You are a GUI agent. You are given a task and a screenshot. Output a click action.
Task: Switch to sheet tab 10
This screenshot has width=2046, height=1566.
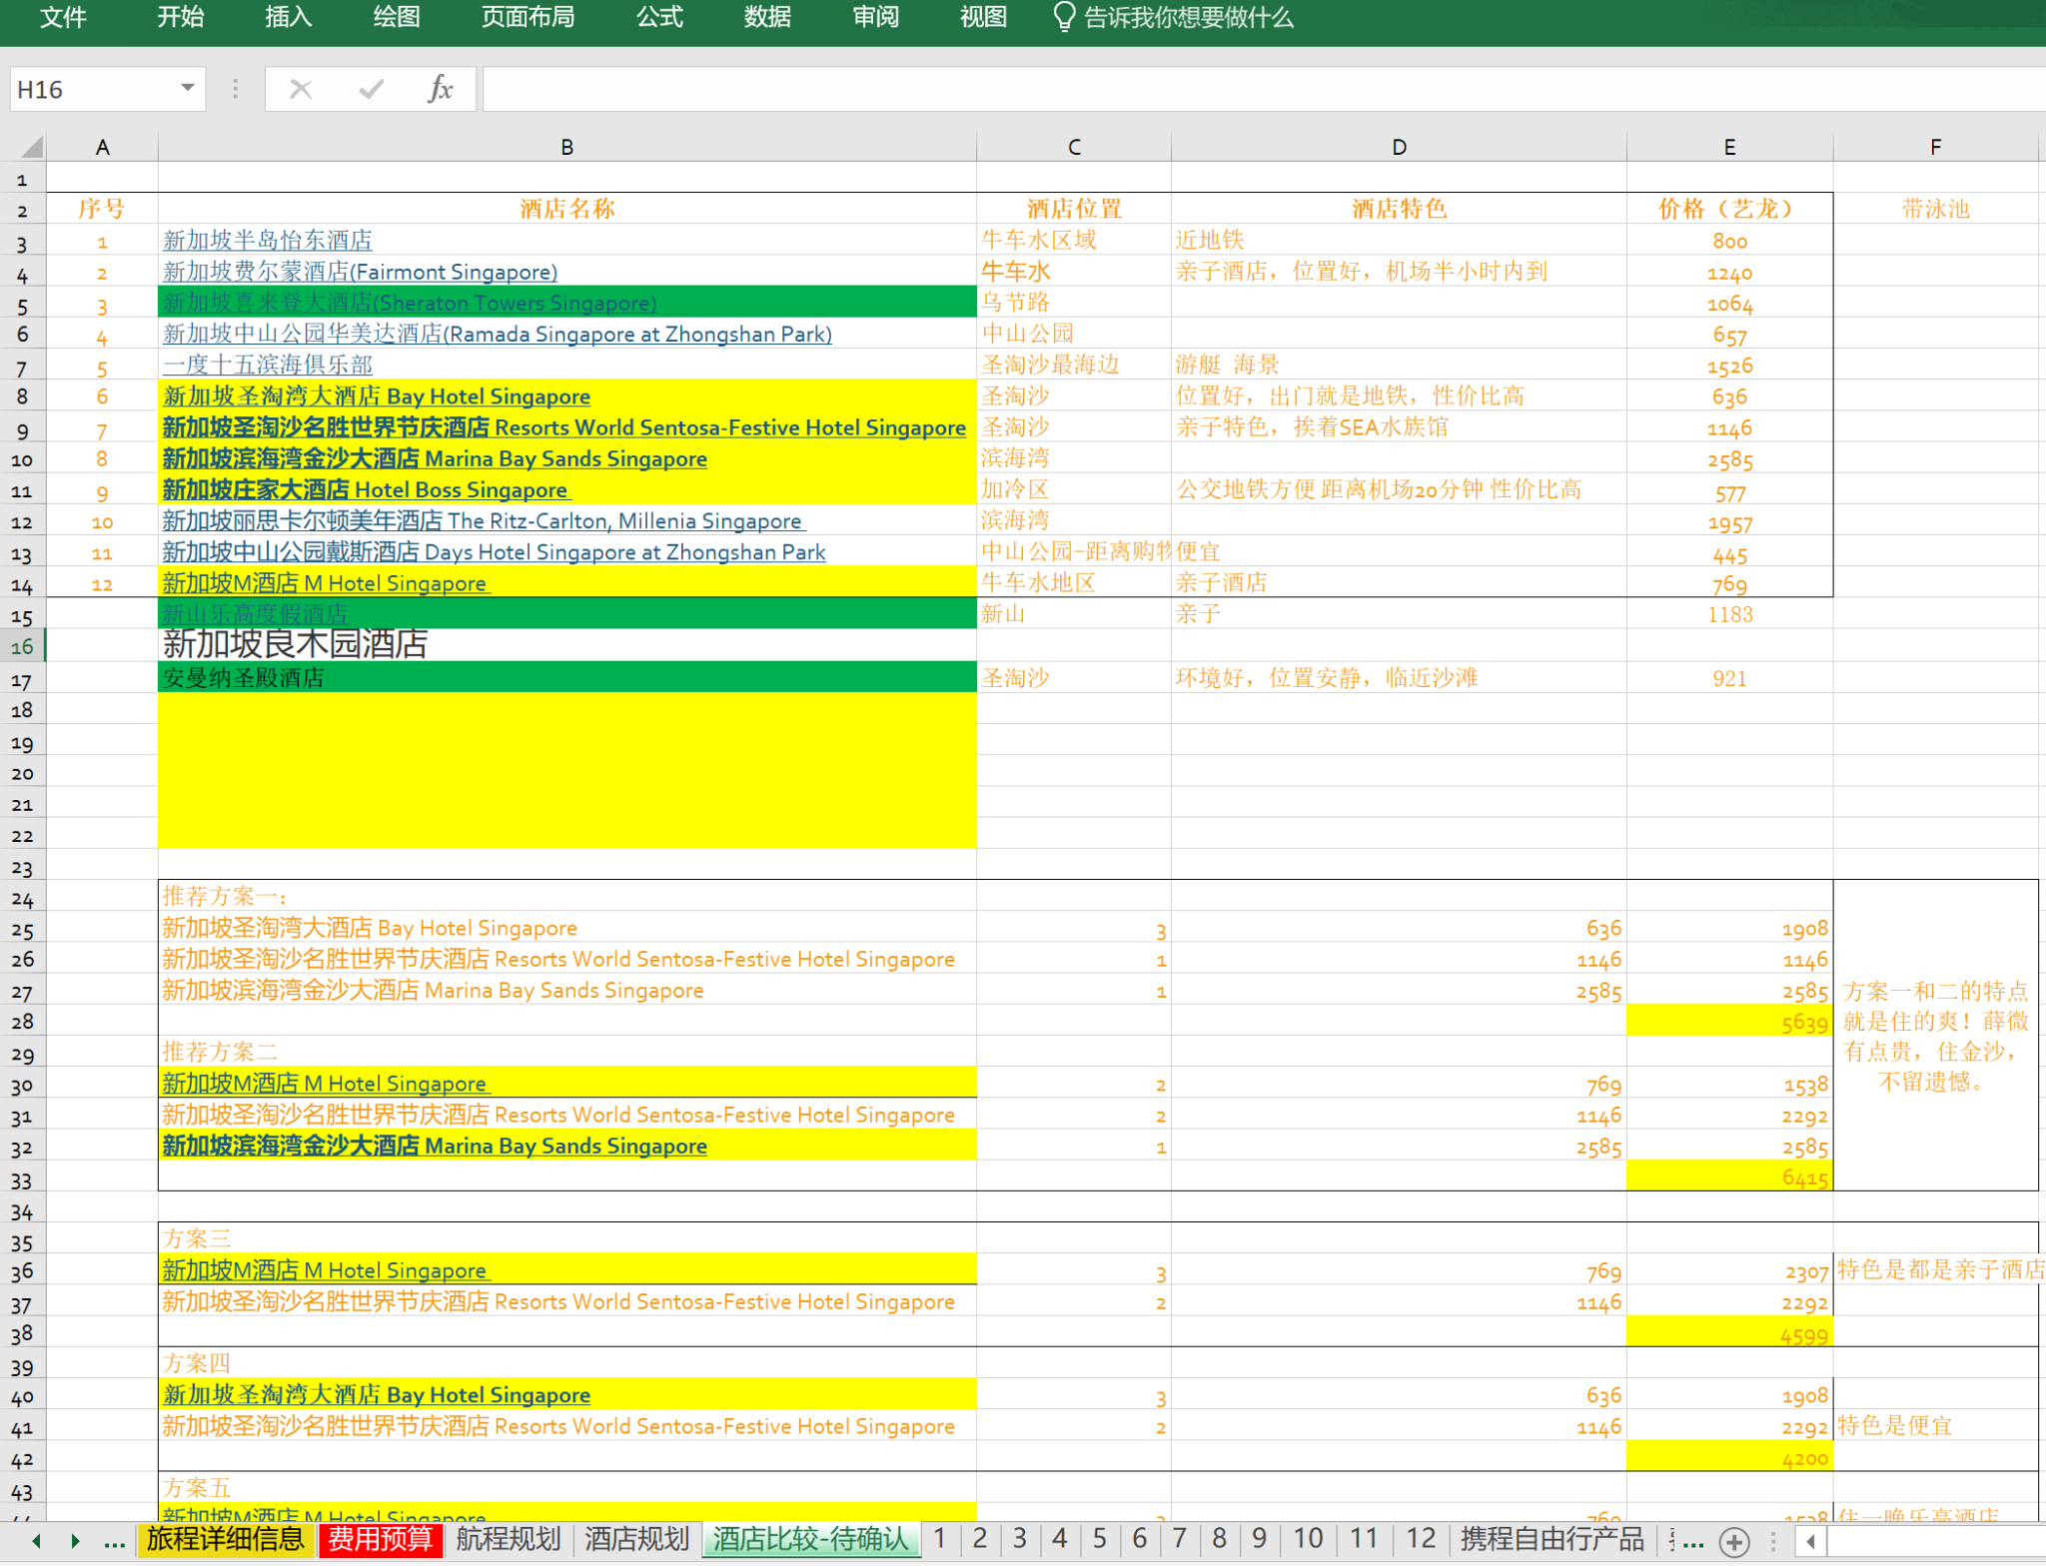coord(1308,1539)
